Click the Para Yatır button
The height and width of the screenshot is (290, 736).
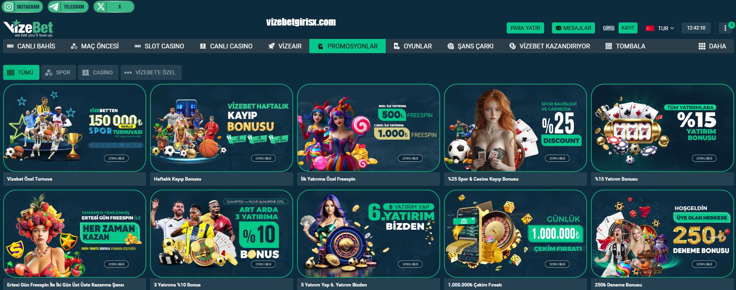pos(525,28)
